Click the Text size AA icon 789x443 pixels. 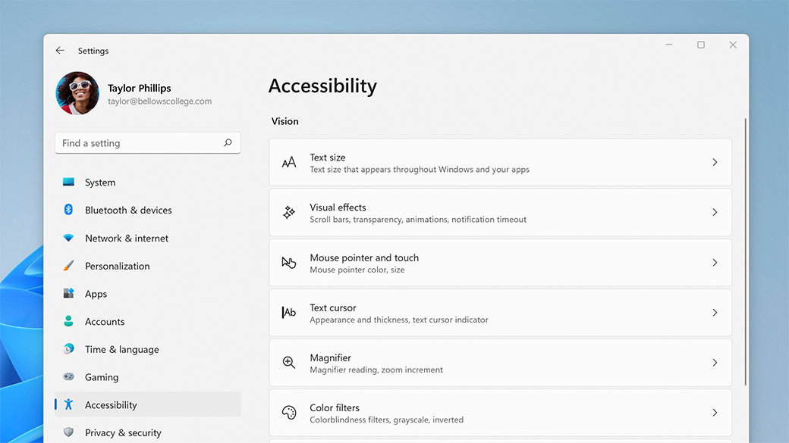pos(289,162)
